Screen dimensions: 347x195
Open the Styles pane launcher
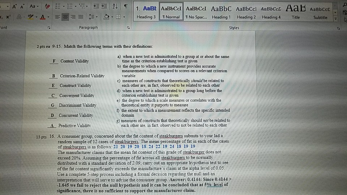(338, 28)
